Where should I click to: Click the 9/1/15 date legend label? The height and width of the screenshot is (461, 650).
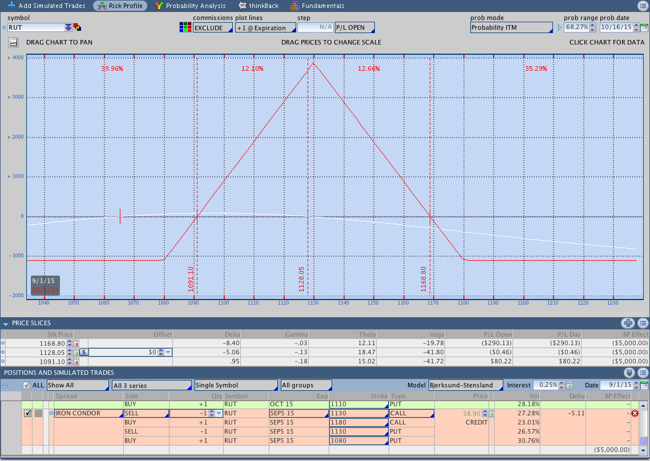(x=43, y=281)
